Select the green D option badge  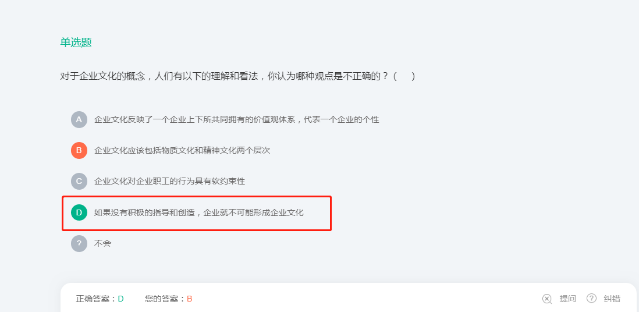[x=79, y=212]
